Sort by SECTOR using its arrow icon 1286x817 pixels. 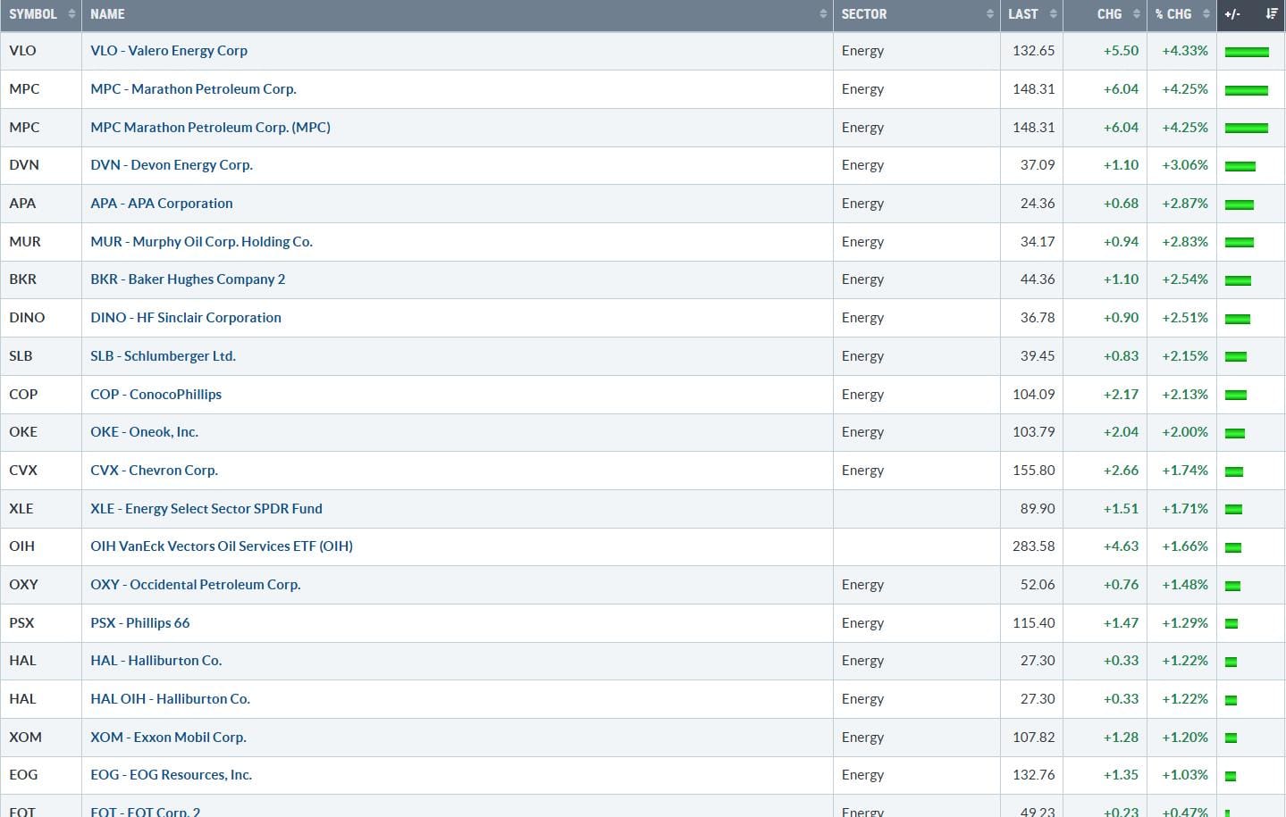click(x=989, y=14)
